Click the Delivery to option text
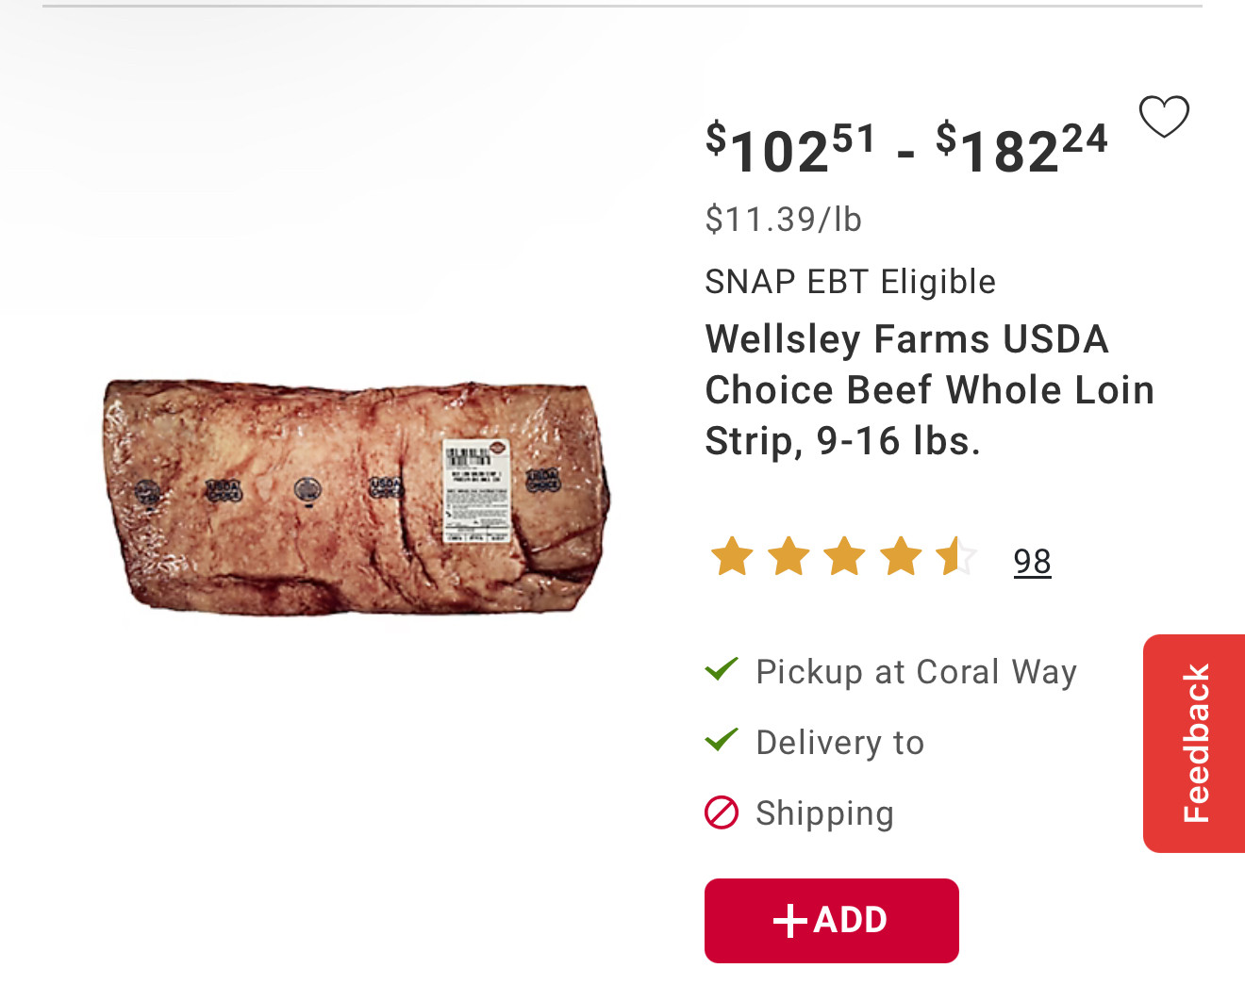 coord(839,743)
